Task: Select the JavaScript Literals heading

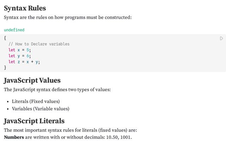Action: click(34, 121)
